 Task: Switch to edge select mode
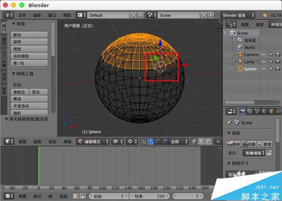[201, 141]
